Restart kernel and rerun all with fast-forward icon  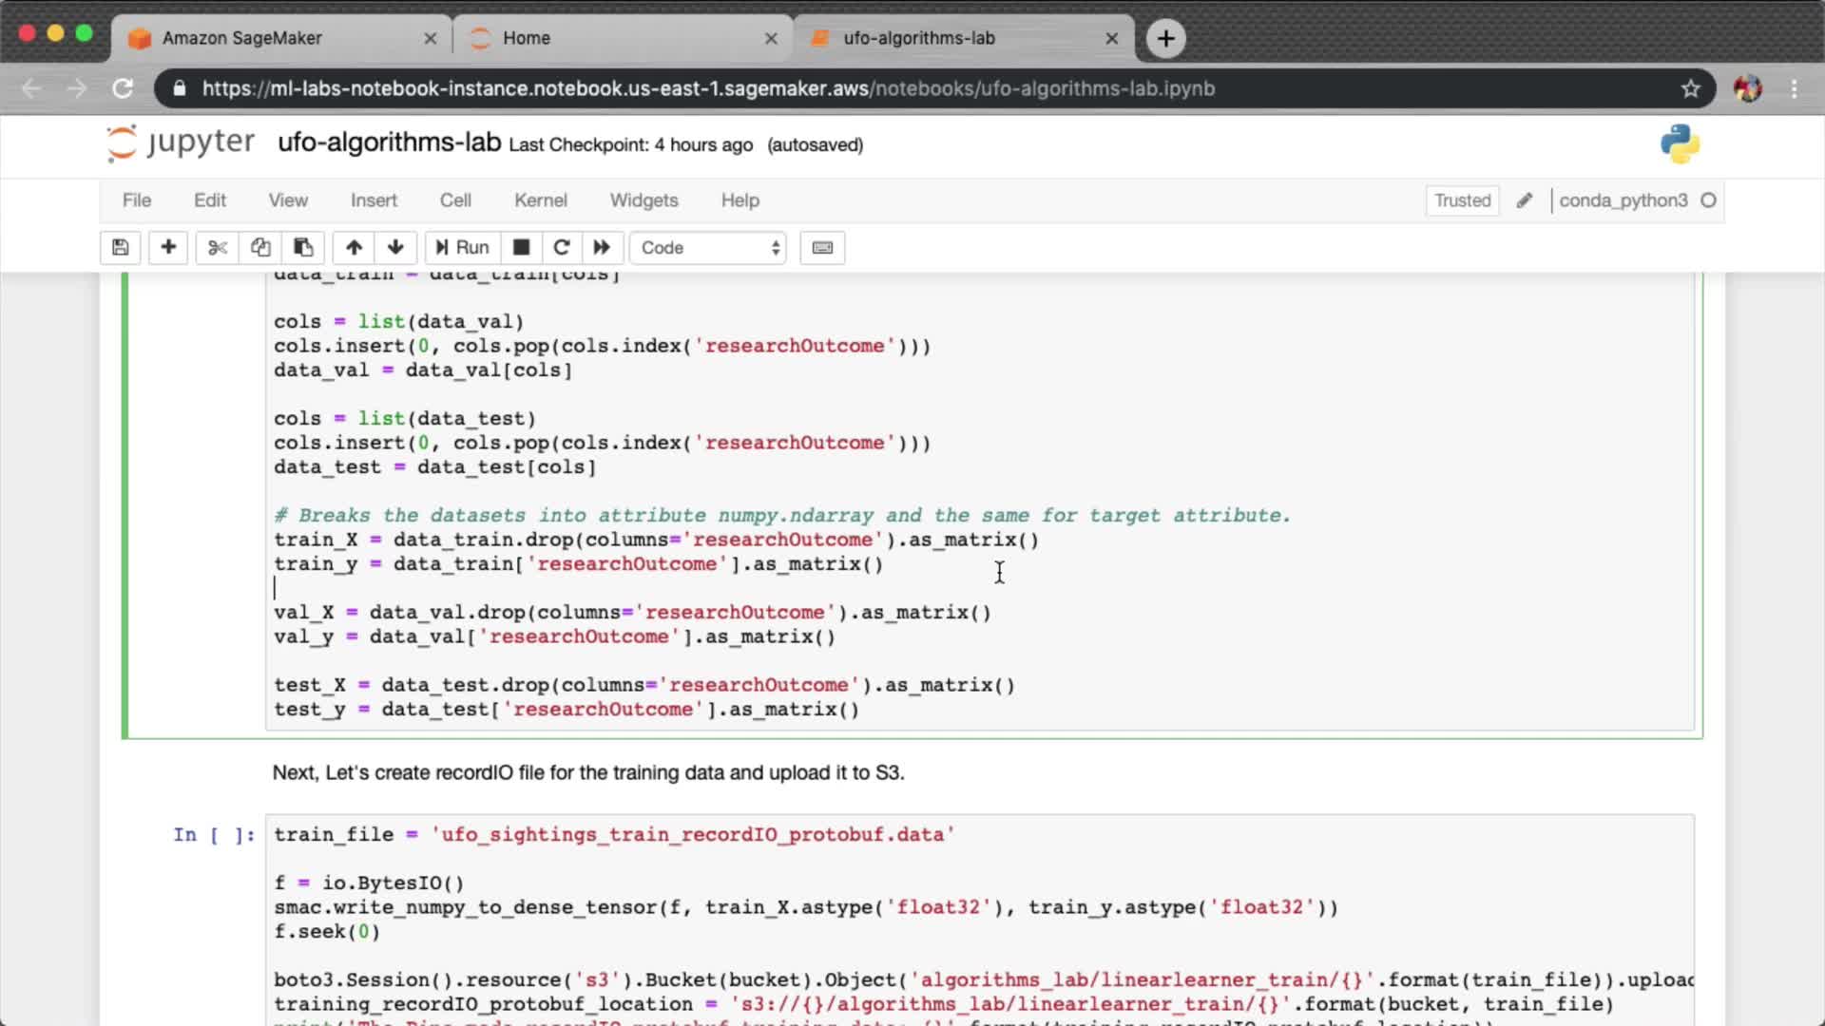pos(602,248)
